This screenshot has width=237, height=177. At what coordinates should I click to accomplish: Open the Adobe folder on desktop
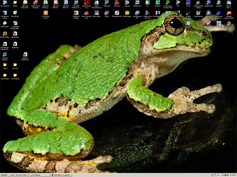(x=15, y=4)
